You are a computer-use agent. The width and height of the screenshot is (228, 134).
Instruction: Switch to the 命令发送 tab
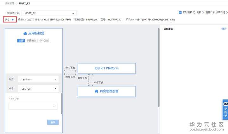44,41
